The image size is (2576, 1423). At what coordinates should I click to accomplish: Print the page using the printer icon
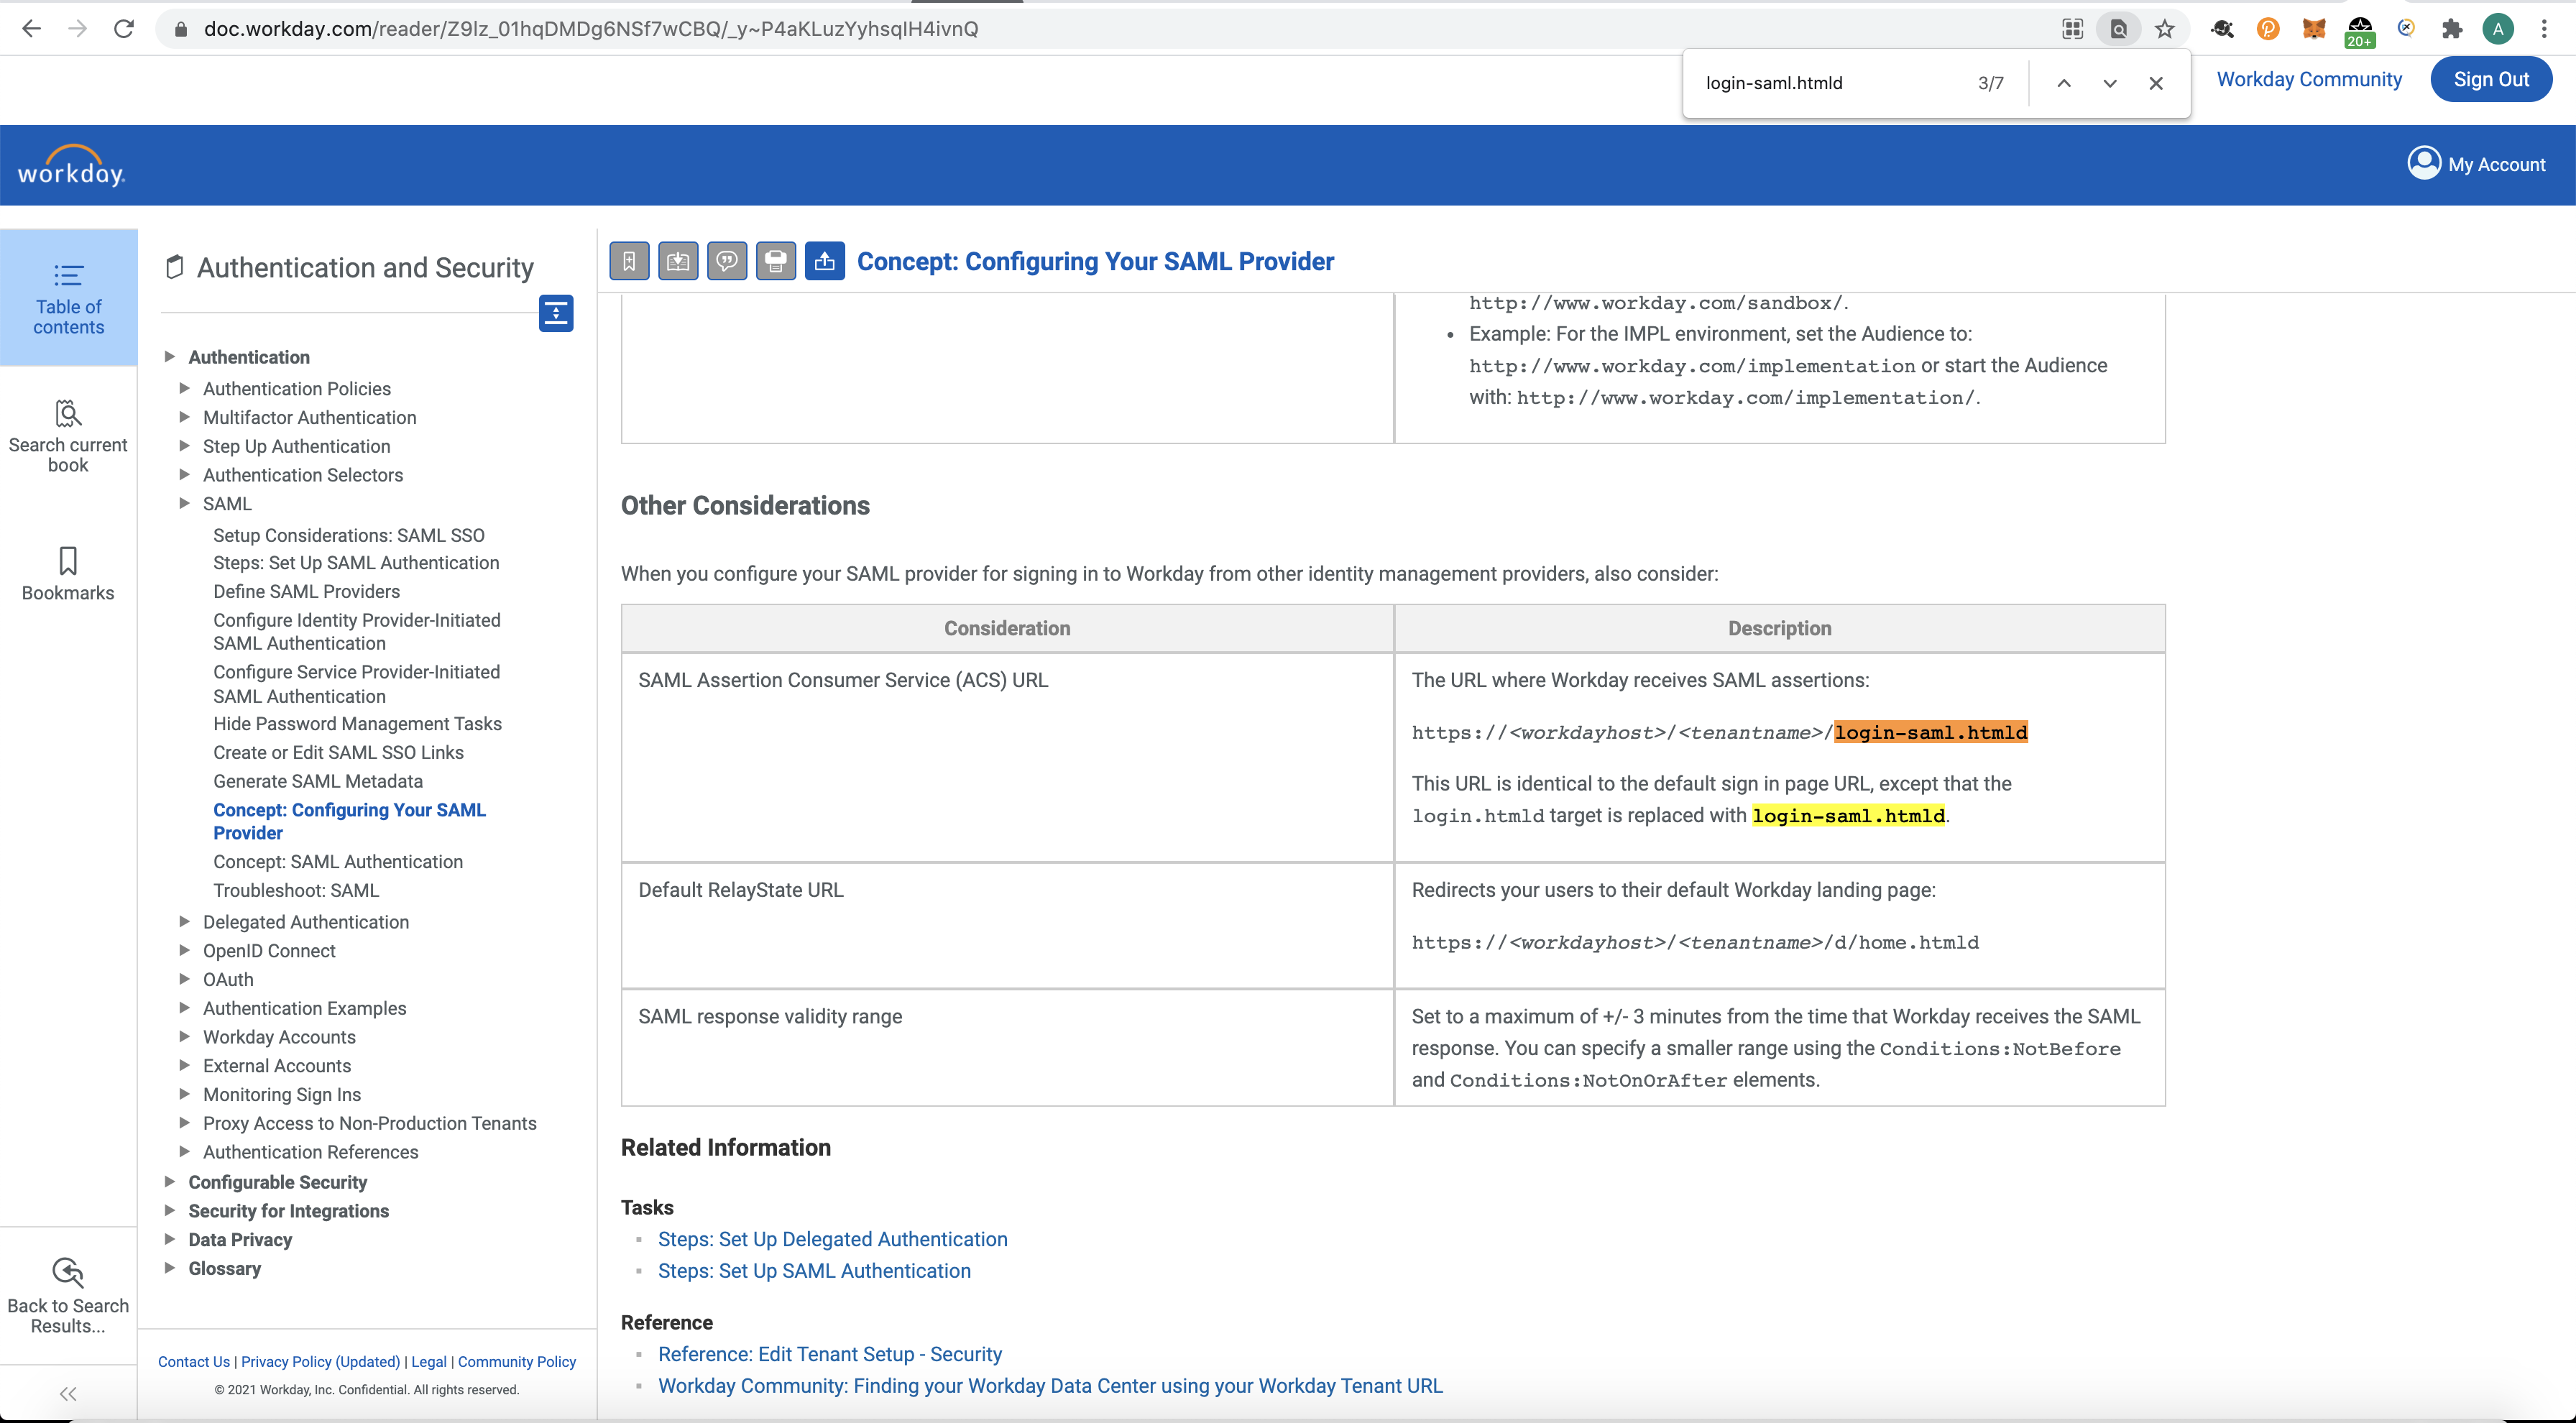coord(776,262)
